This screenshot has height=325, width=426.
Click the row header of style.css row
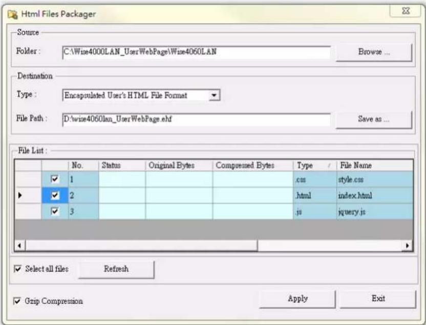click(28, 179)
